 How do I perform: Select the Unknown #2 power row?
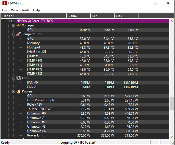(x=98, y=122)
